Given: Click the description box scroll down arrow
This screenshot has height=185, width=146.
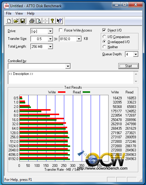Looking at the screenshot, I should (x=136, y=81).
